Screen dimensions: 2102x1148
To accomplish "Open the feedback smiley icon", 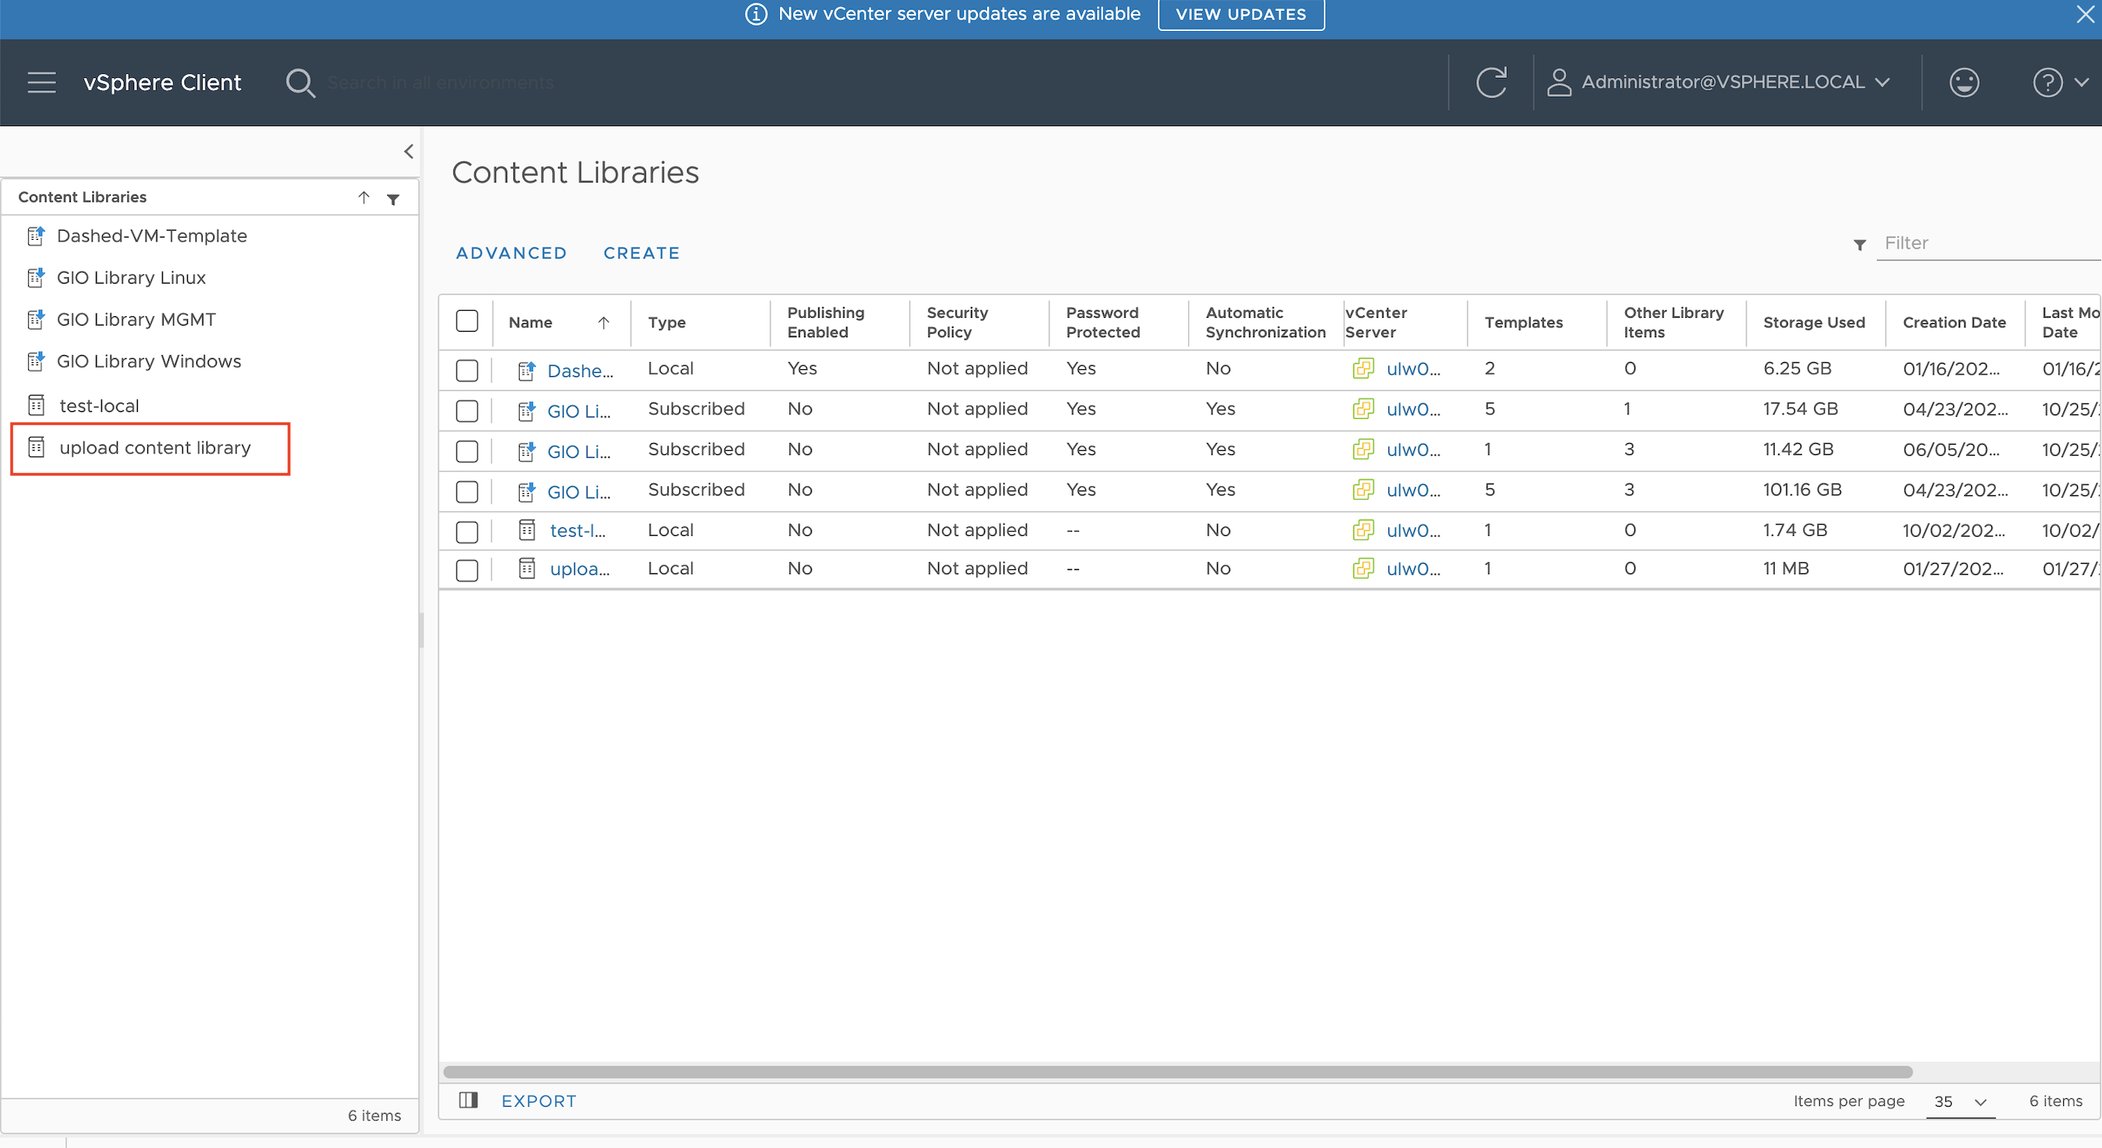I will click(x=1963, y=83).
